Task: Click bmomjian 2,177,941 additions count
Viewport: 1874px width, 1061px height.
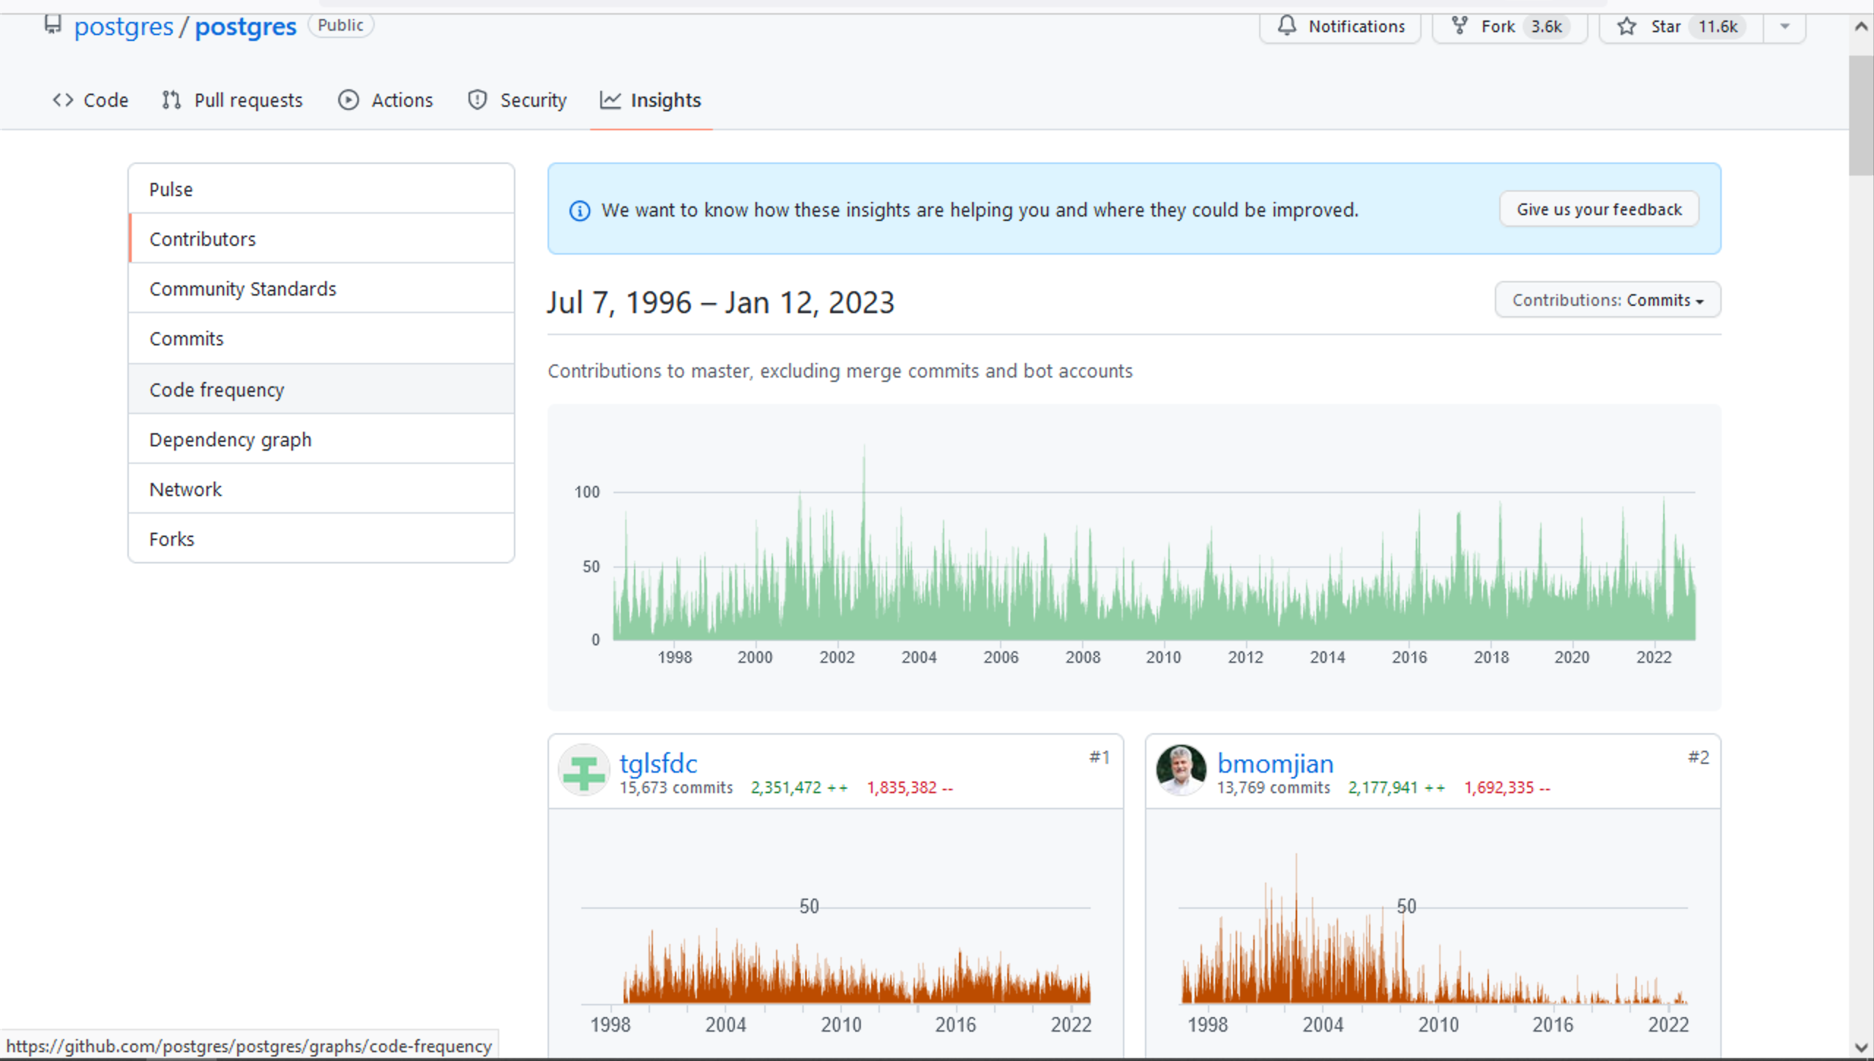Action: (1396, 787)
